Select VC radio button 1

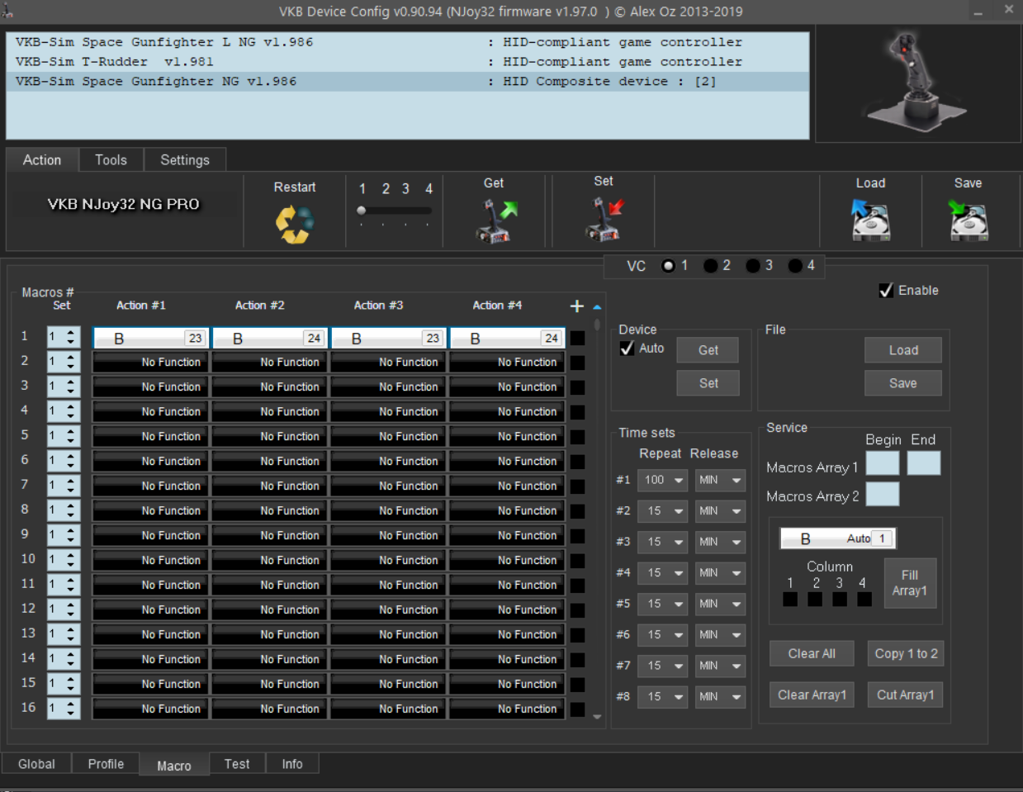click(x=668, y=266)
